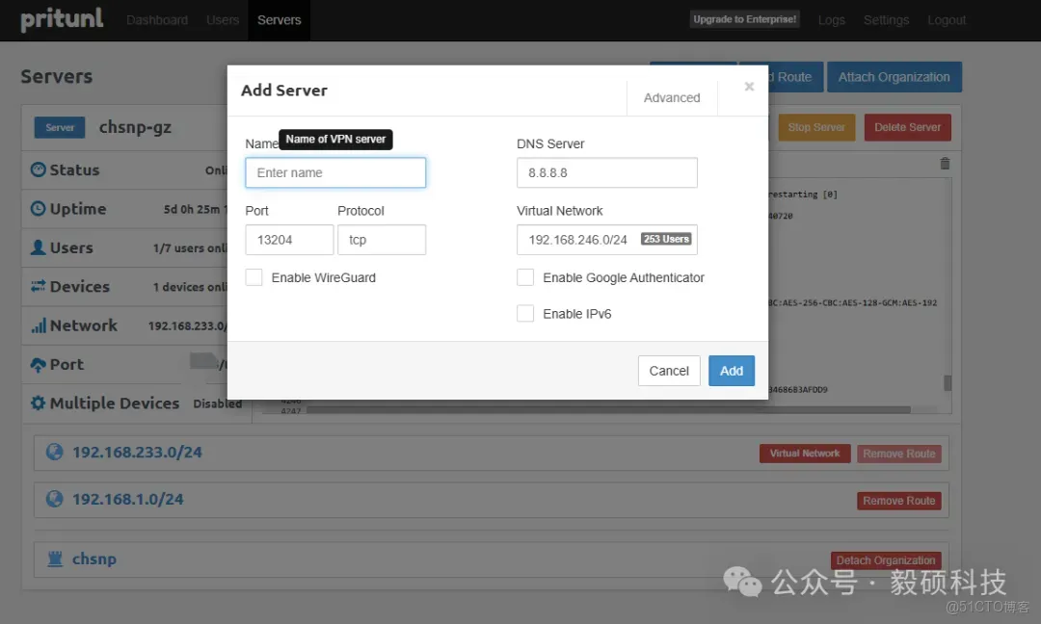Click the Uptime clock icon
The height and width of the screenshot is (624, 1041).
40,209
